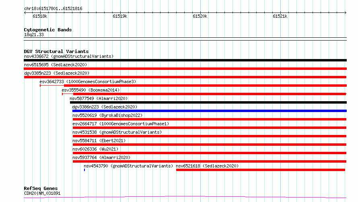Open variant nsv4531538 (gnomADStructuralVariants) label

pyautogui.click(x=117, y=132)
